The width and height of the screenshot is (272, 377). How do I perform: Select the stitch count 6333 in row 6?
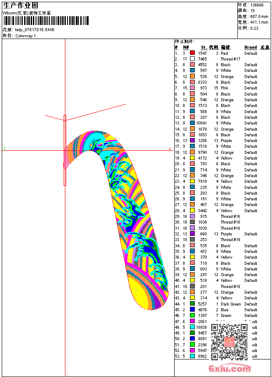[202, 82]
